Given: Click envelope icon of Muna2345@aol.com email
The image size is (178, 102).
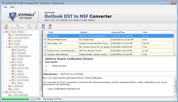Looking at the screenshot, I should pos(45,39).
